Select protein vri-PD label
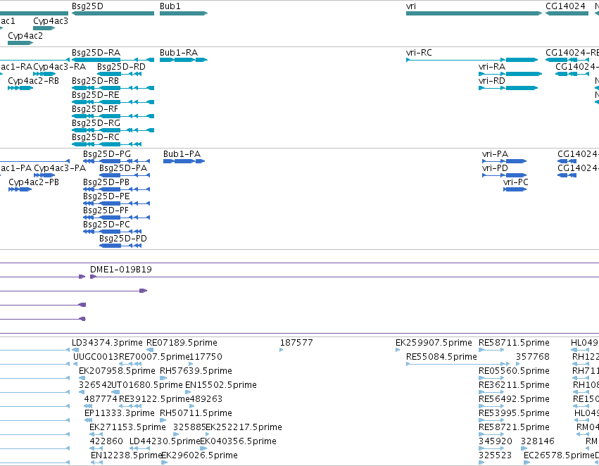 (495, 168)
